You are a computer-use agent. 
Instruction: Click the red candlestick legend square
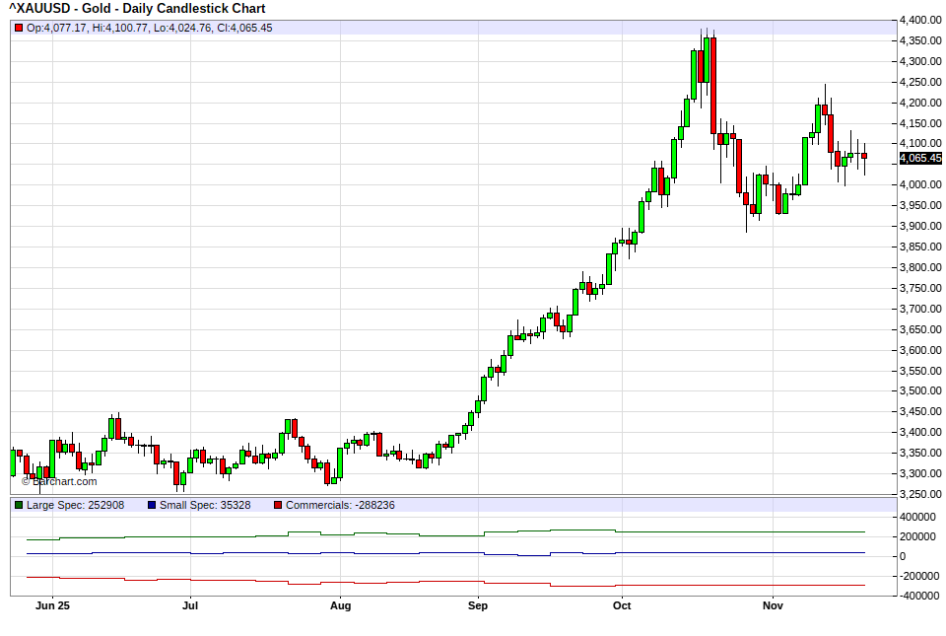click(x=19, y=28)
